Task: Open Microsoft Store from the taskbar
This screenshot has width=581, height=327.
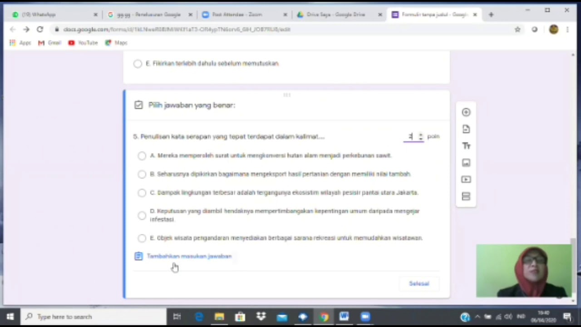Action: (x=240, y=317)
